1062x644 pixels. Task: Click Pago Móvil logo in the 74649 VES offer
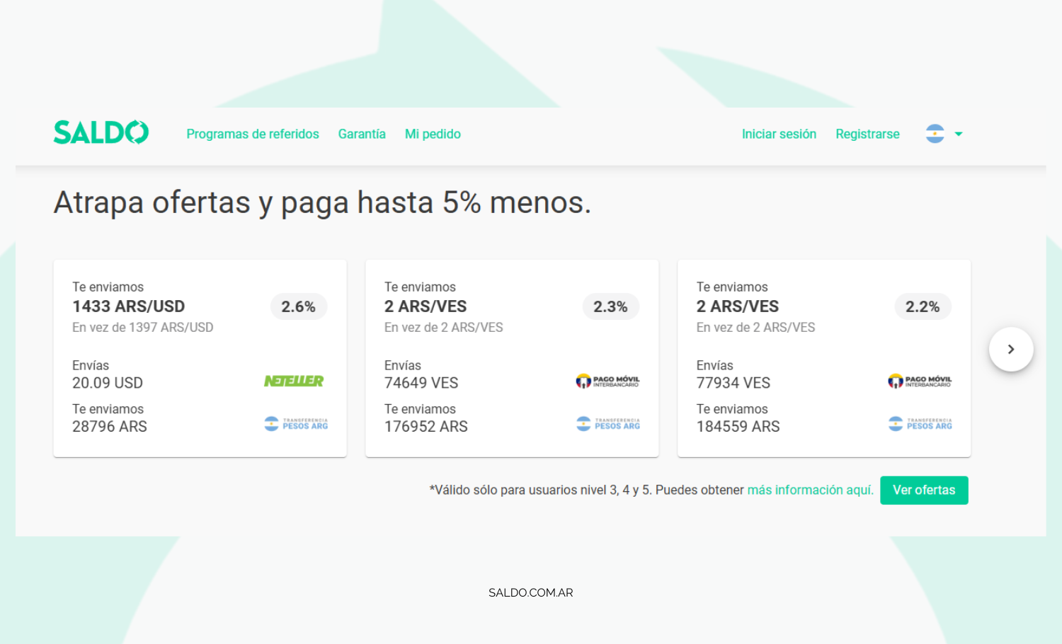pyautogui.click(x=607, y=381)
